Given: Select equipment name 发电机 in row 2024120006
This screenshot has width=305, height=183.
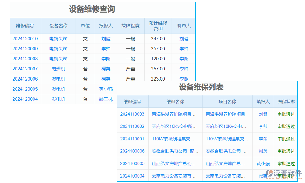Looking at the screenshot, I should click(58, 79).
